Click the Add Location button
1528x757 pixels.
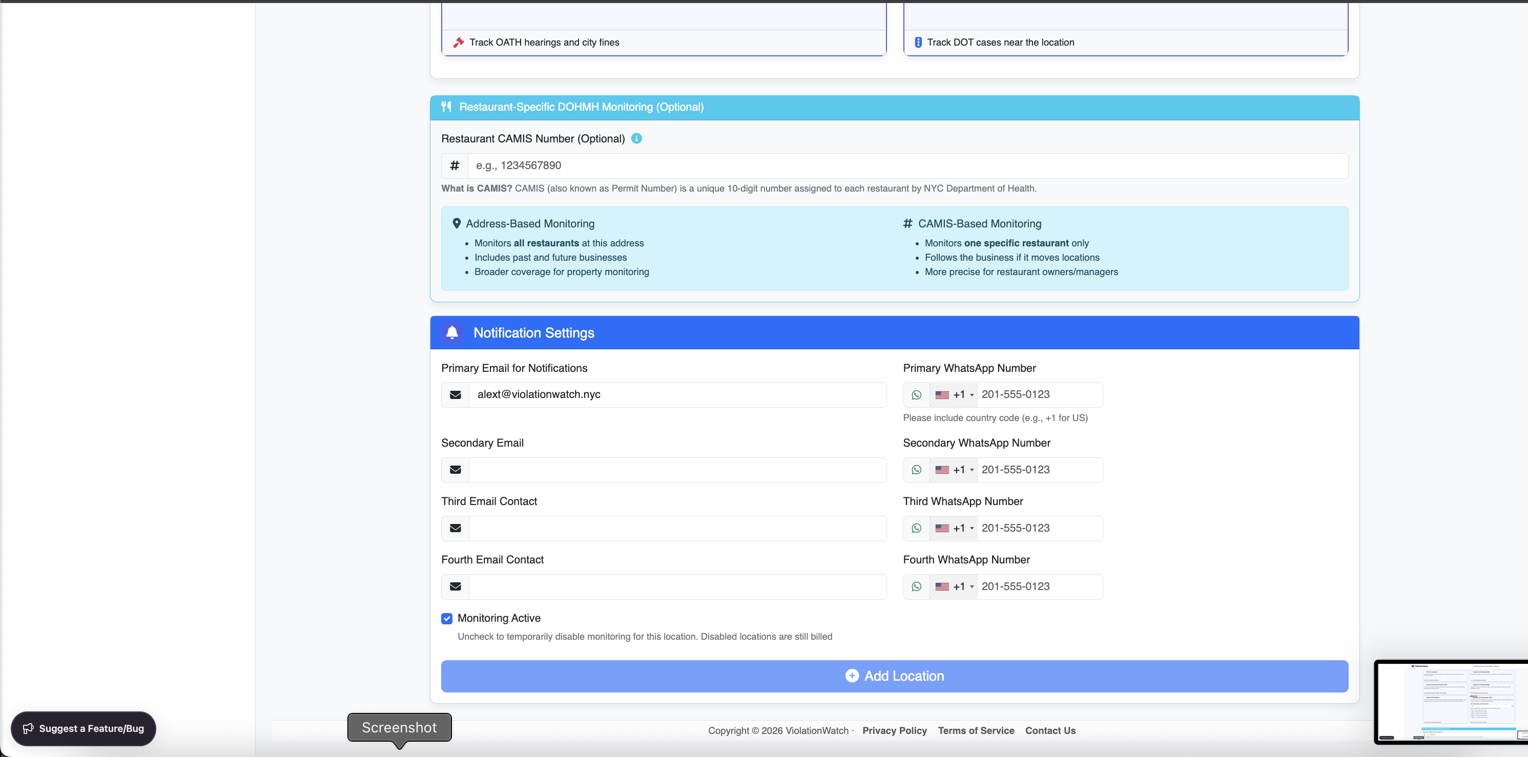pyautogui.click(x=895, y=676)
